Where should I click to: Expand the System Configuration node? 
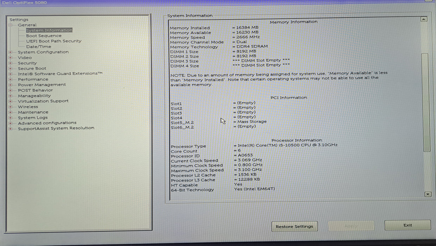point(11,52)
